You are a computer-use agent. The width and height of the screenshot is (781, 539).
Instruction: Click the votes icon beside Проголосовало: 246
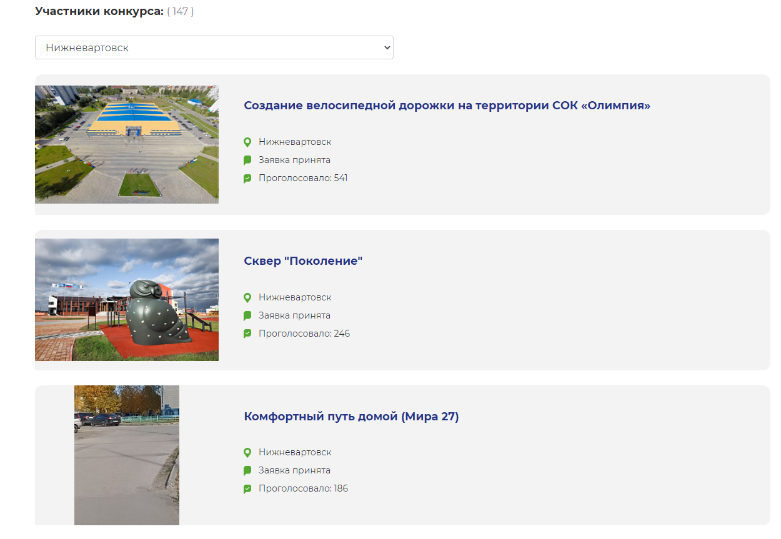[x=247, y=334]
